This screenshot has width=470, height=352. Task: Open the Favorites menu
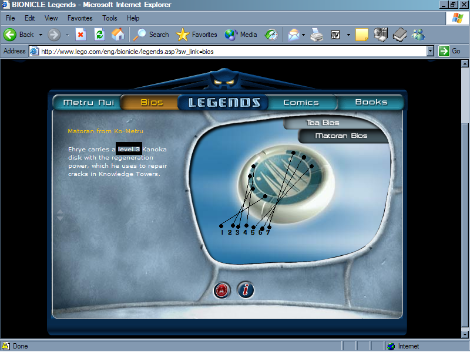pos(80,18)
